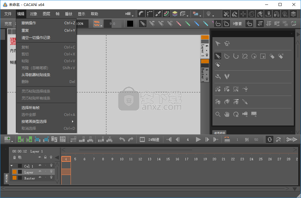301x198 pixels.
Task: Toggle onion skin bulb for Raster row
Action: pos(51,177)
